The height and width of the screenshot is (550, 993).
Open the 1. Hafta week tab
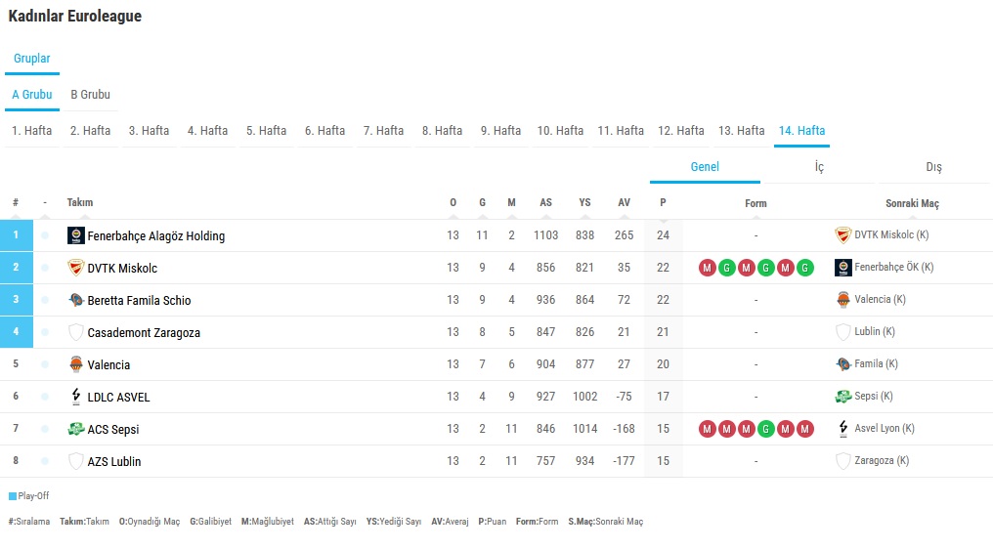(32, 131)
